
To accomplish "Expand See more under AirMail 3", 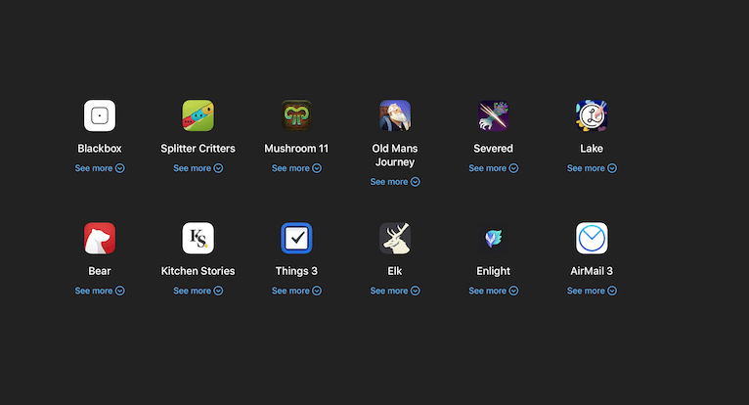I will [592, 291].
